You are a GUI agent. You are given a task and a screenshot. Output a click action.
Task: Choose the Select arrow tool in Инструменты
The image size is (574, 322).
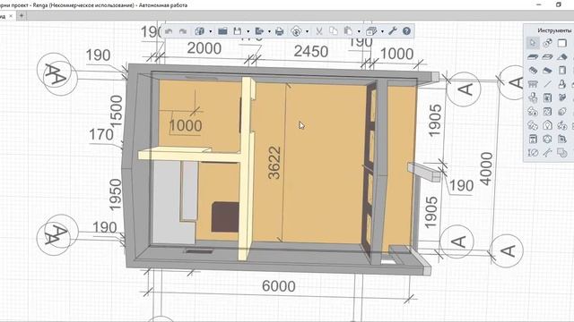pos(533,43)
